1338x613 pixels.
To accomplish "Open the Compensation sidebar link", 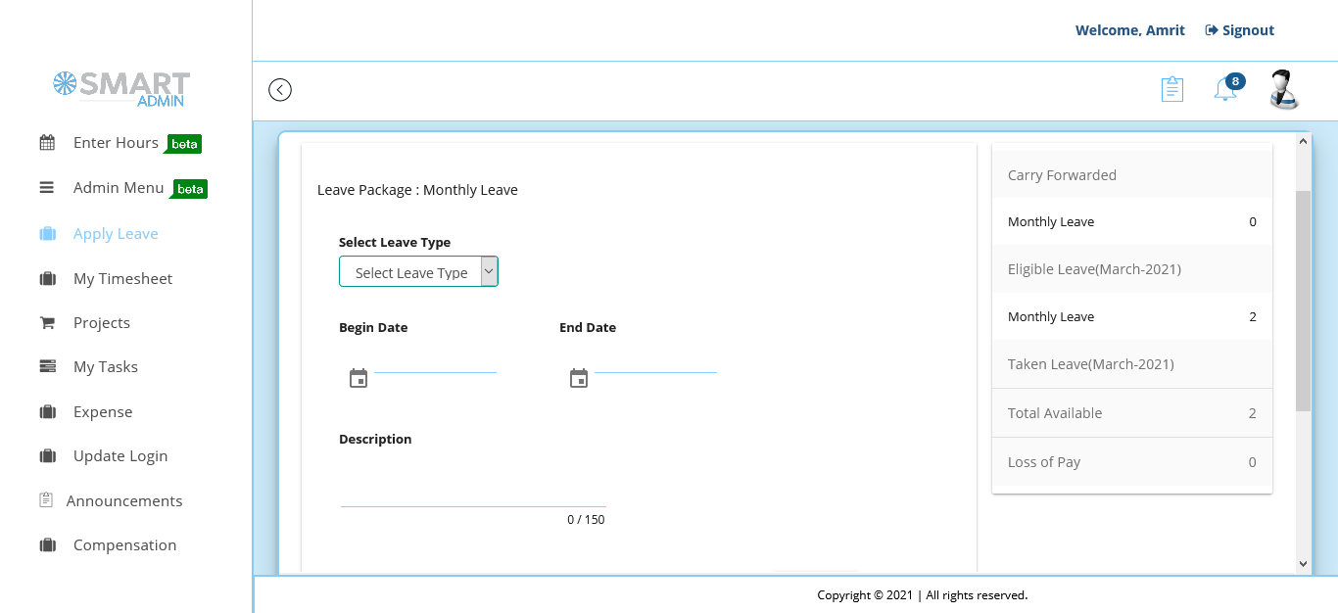I will pyautogui.click(x=124, y=545).
